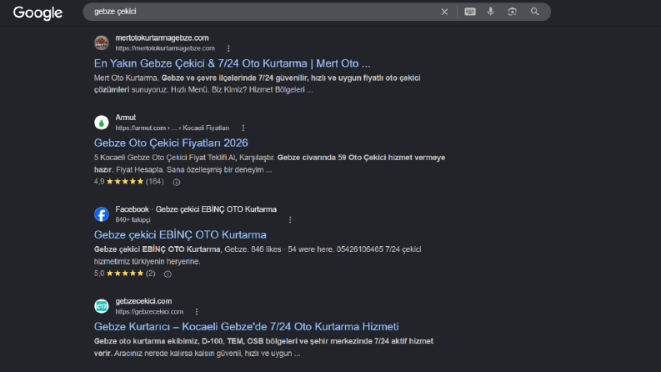The image size is (661, 372).
Task: Open Gebze çekici EBİNÇ OTO Kurtarma link
Action: point(180,235)
